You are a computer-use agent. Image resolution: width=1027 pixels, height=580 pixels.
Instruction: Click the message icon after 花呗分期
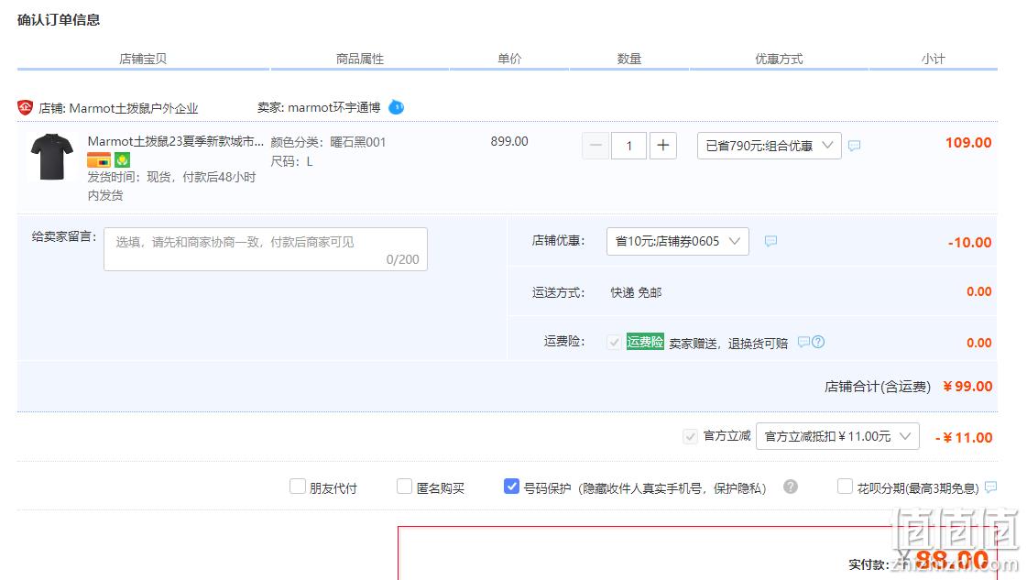tap(991, 487)
